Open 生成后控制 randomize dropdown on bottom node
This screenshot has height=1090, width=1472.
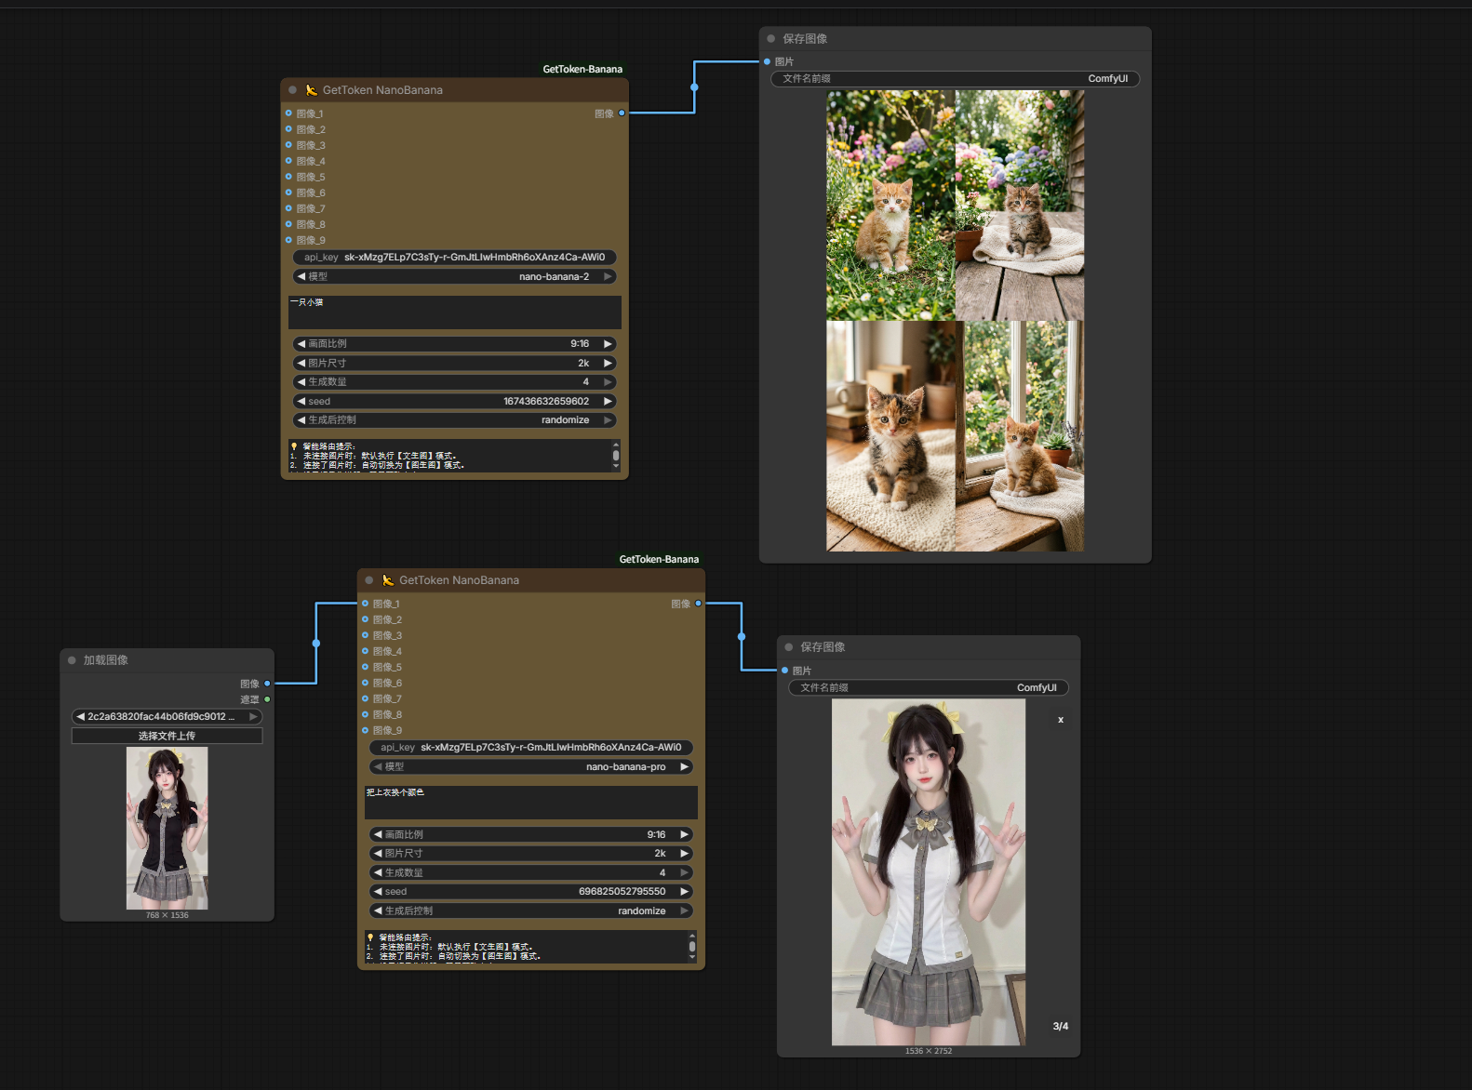[531, 911]
